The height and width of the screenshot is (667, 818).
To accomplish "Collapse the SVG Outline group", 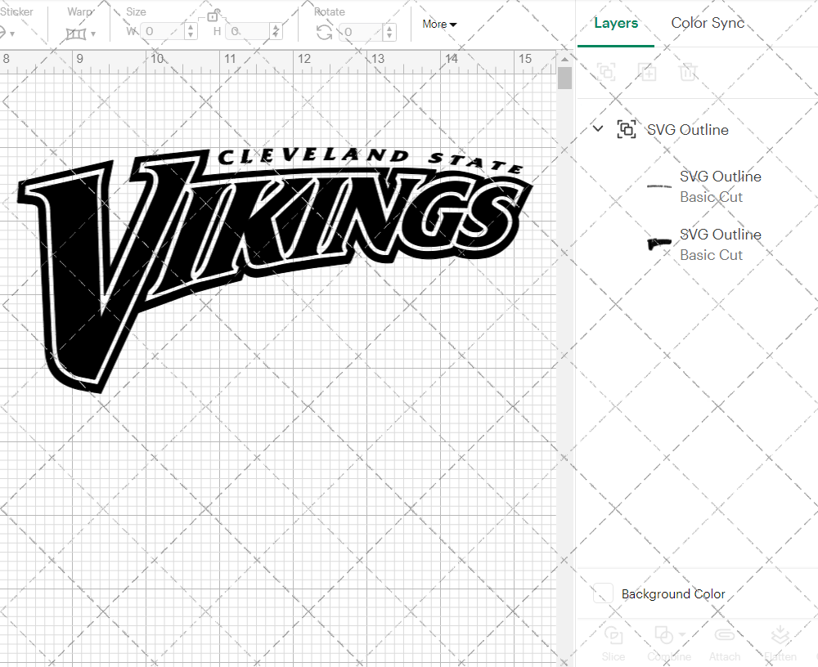I will tap(597, 129).
